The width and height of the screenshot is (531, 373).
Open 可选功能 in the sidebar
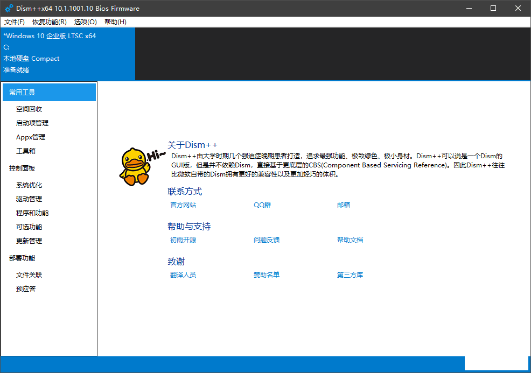tap(29, 227)
